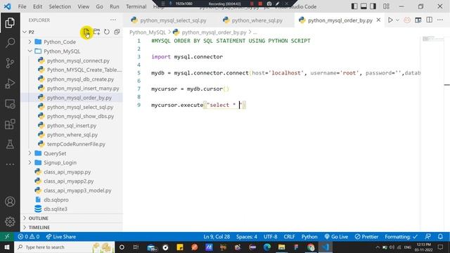Open editor More Actions ellipsis
Viewport: 450px width, 253px height.
pyautogui.click(x=440, y=20)
